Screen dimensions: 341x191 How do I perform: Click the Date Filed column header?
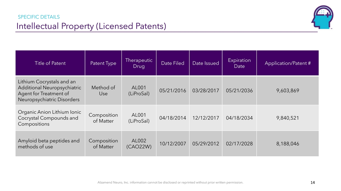pyautogui.click(x=173, y=63)
